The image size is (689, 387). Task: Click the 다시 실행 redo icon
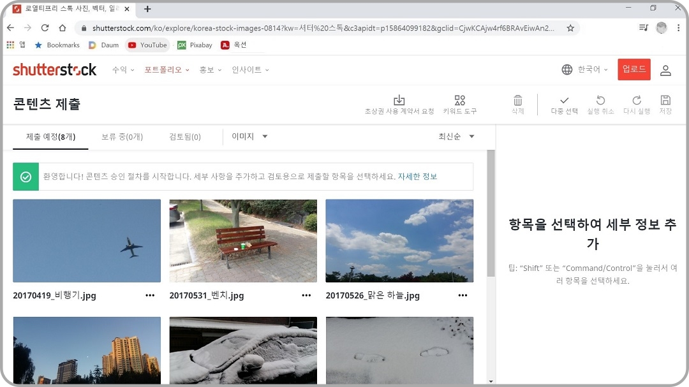(x=636, y=104)
